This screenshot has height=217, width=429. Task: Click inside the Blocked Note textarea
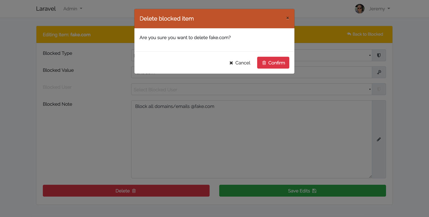pos(251,139)
